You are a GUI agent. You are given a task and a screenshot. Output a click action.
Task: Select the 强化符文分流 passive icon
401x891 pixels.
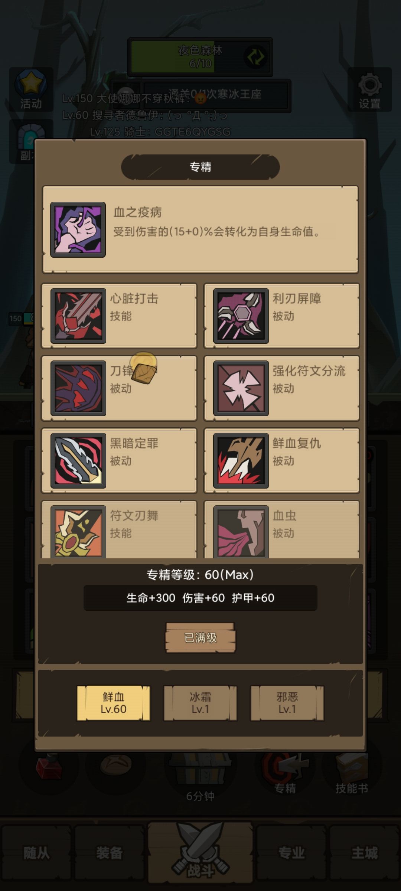[x=241, y=388]
